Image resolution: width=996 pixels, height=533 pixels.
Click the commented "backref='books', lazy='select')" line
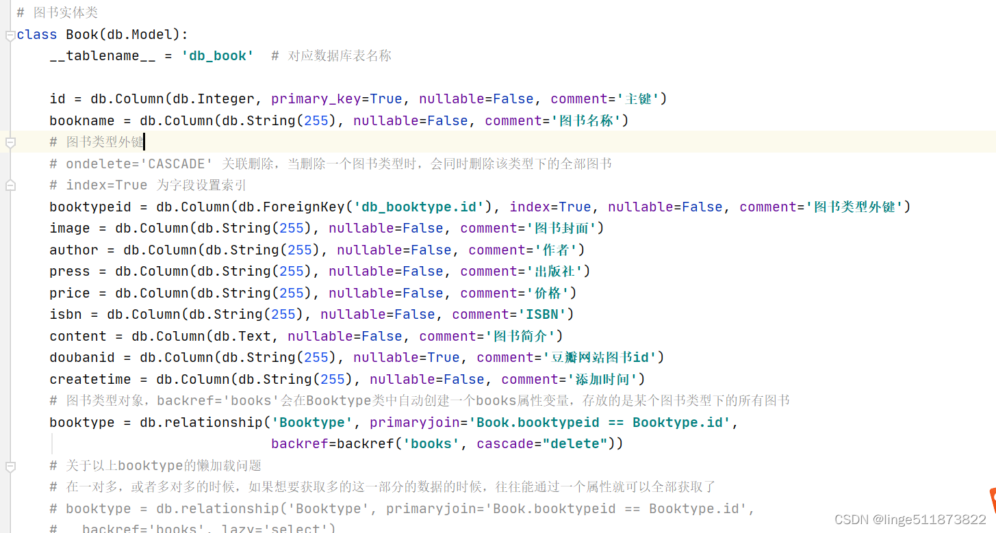193,528
